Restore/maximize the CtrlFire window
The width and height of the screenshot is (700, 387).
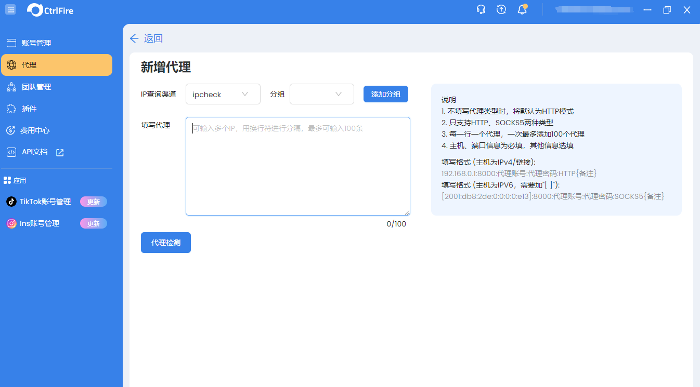click(667, 9)
